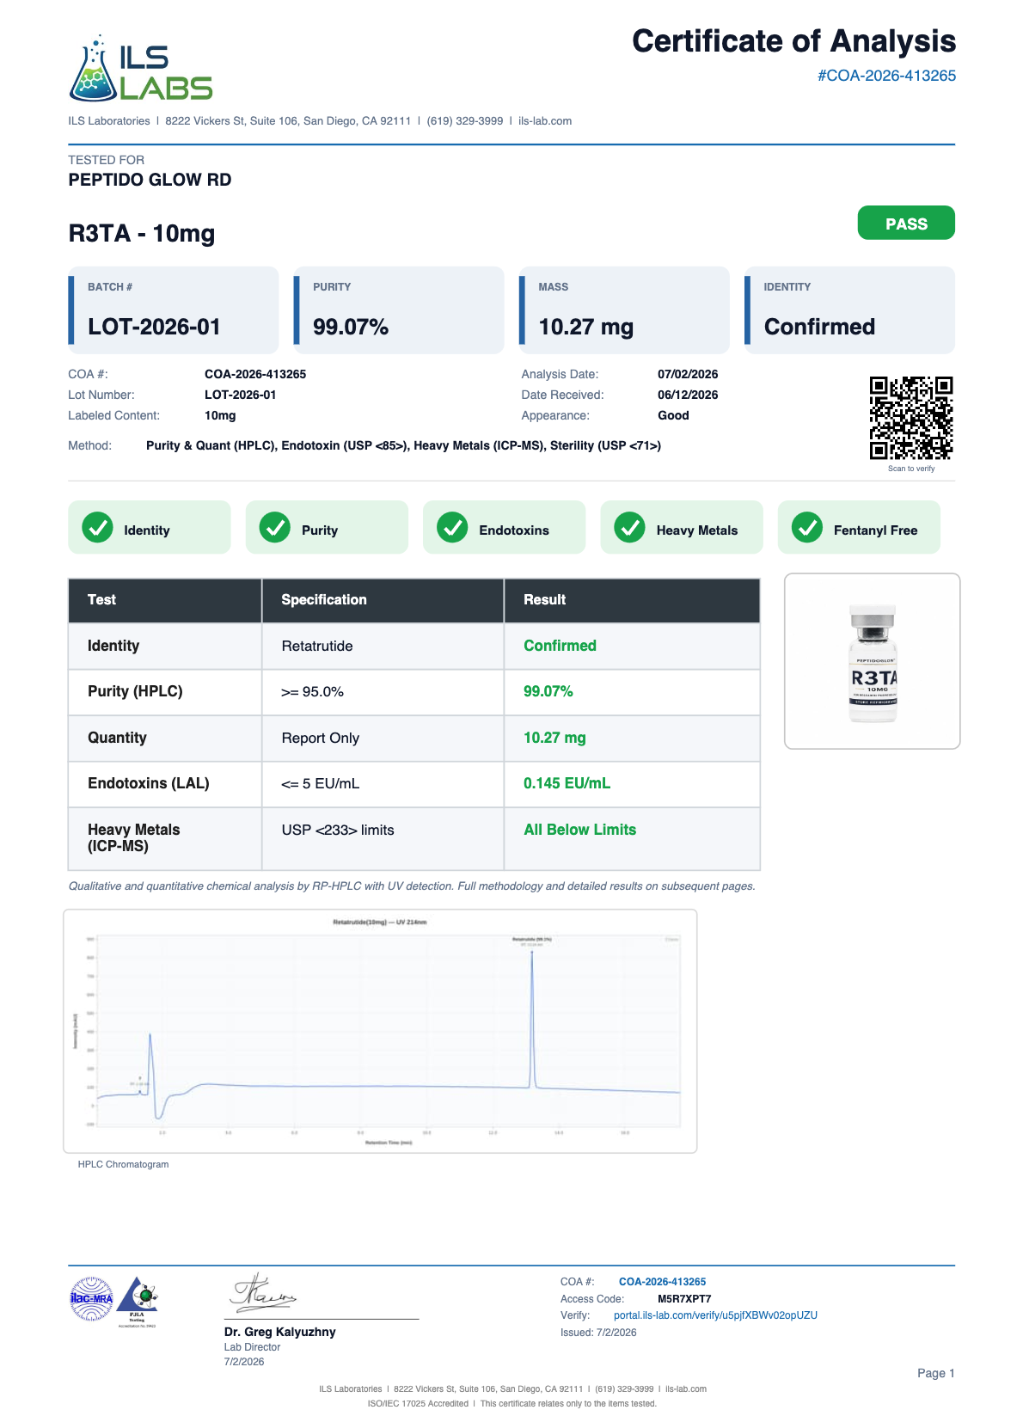Click the Analysis Date value 07/02/2026
The width and height of the screenshot is (1023, 1416).
point(688,375)
